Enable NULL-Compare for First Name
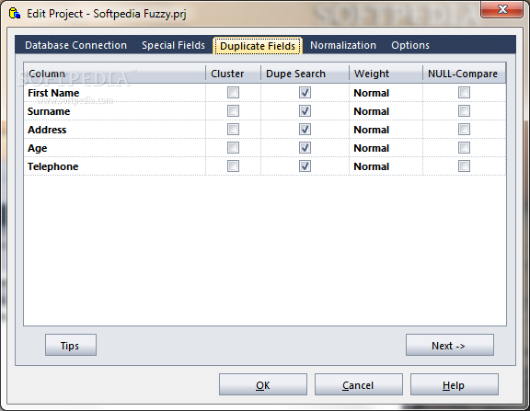 pyautogui.click(x=464, y=93)
